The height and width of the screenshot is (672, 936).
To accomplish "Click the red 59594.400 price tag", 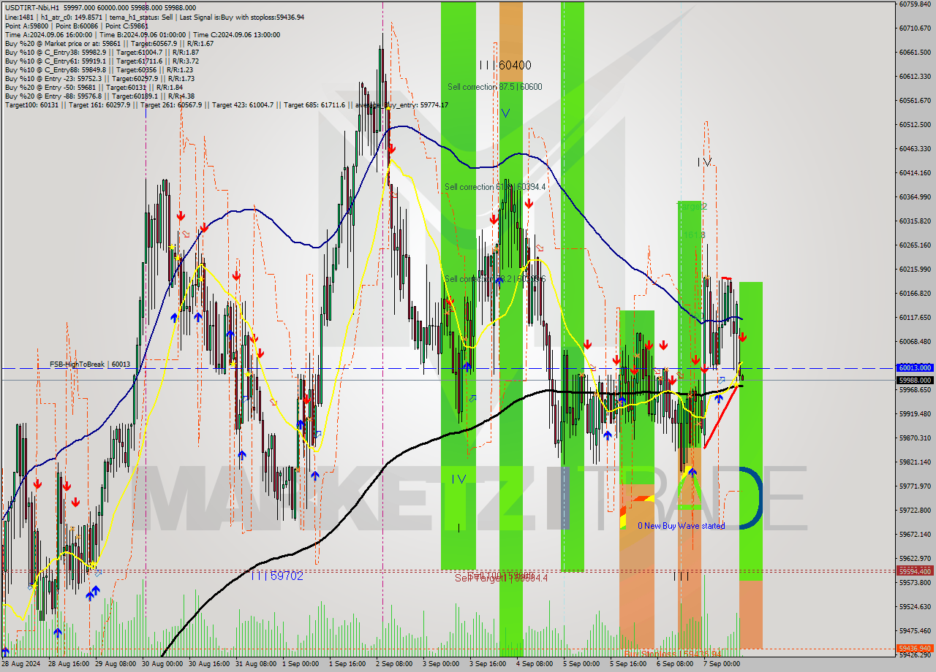I will tap(915, 571).
